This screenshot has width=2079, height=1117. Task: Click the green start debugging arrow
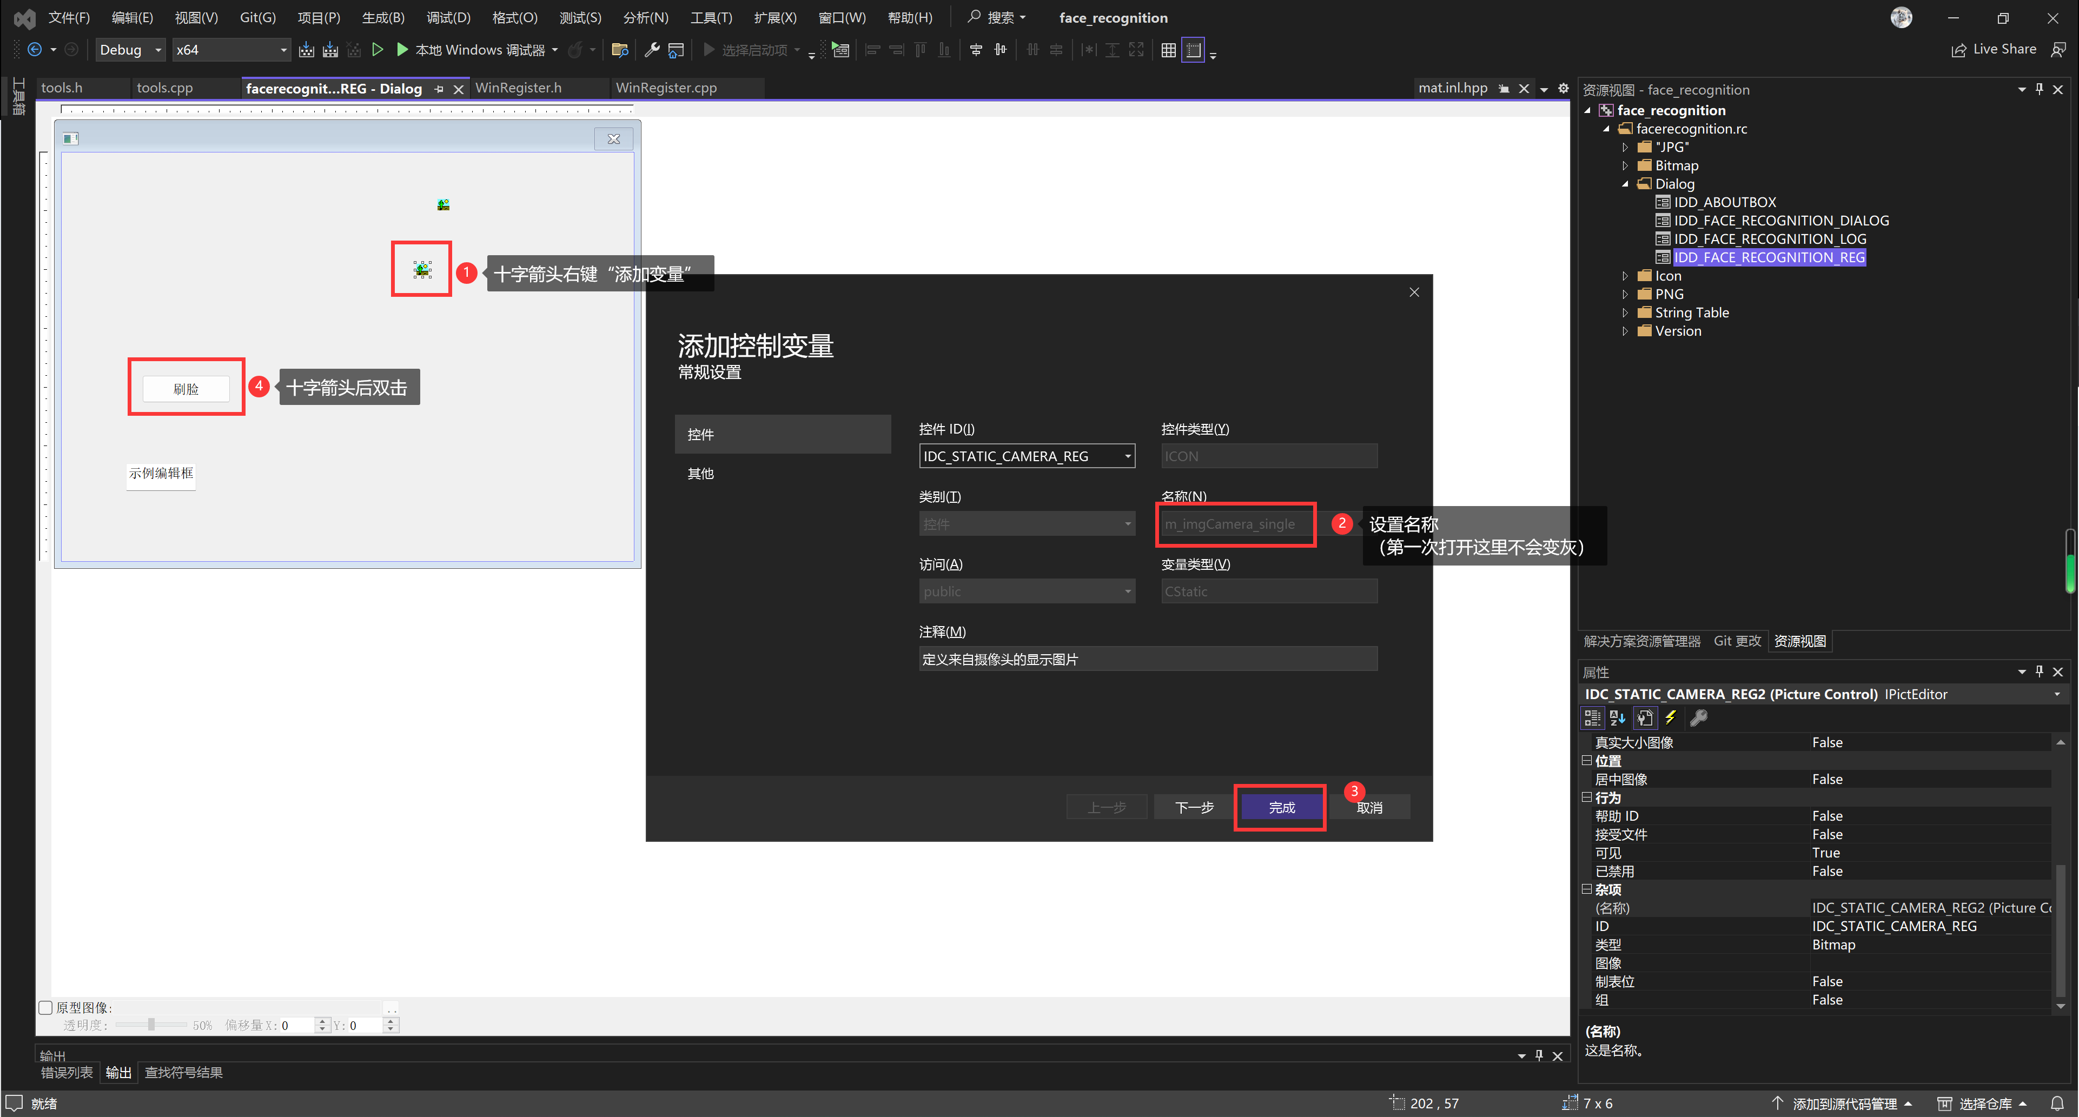[x=402, y=50]
